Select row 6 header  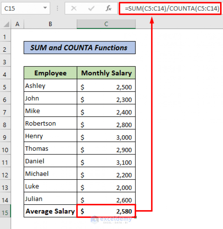tap(5, 98)
